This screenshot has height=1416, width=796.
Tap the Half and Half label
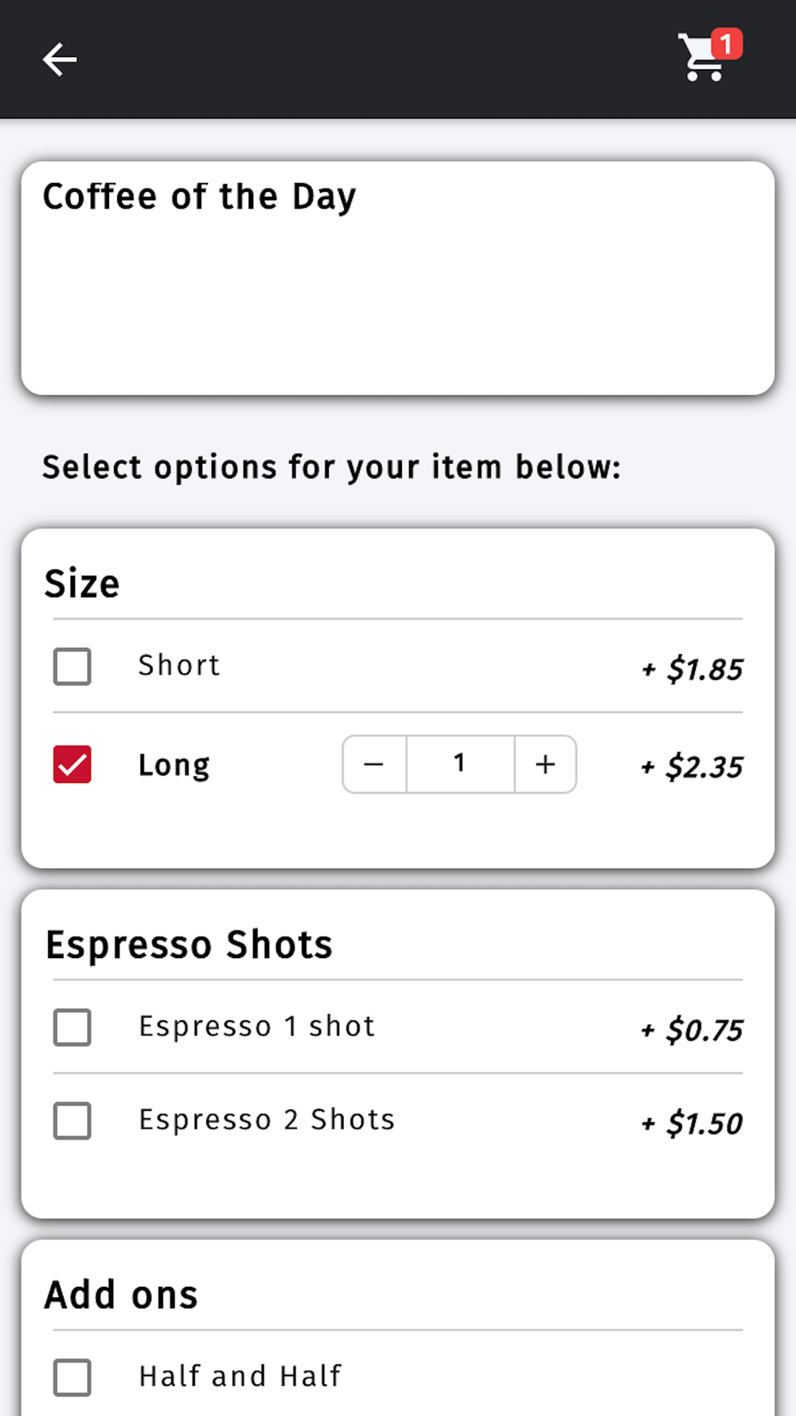click(x=240, y=1376)
